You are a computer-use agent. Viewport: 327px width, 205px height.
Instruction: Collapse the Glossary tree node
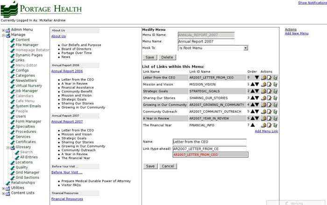click(8, 147)
